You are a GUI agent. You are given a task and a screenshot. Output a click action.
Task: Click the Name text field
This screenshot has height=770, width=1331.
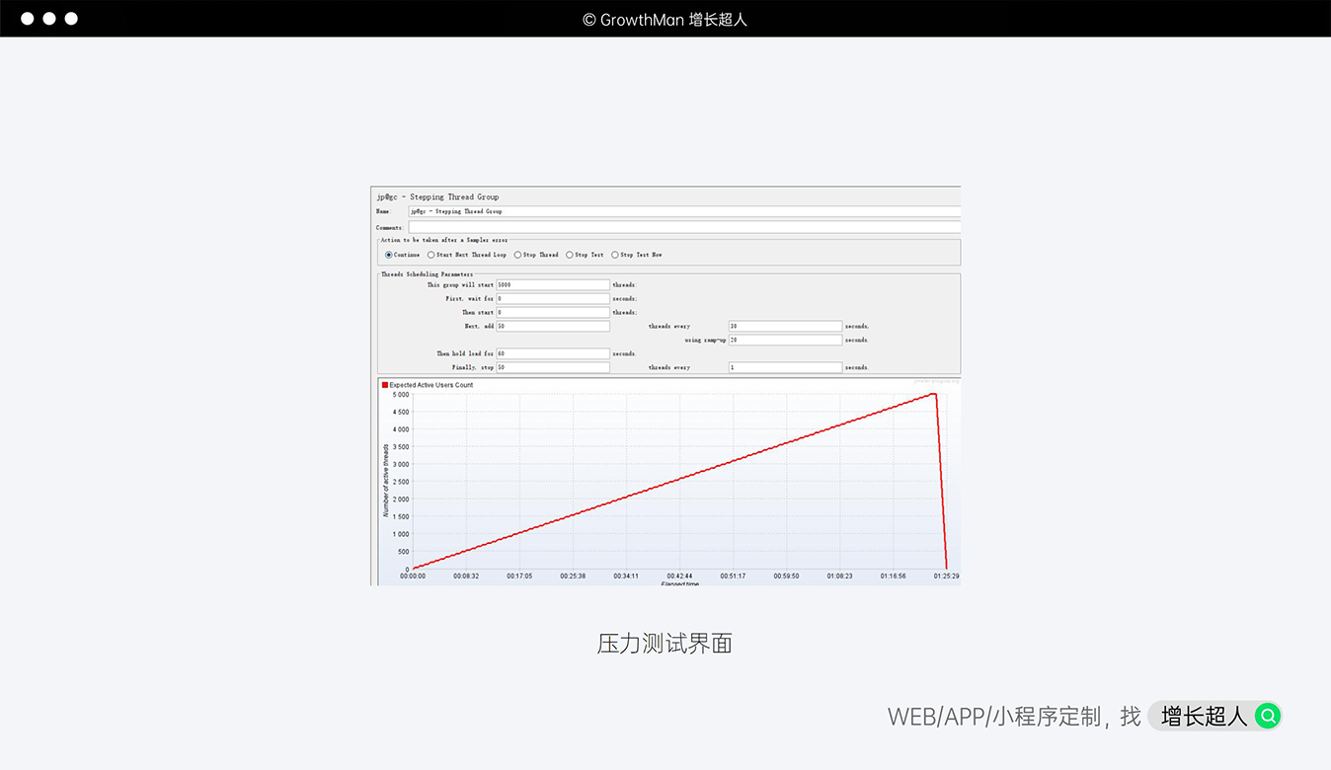click(681, 211)
